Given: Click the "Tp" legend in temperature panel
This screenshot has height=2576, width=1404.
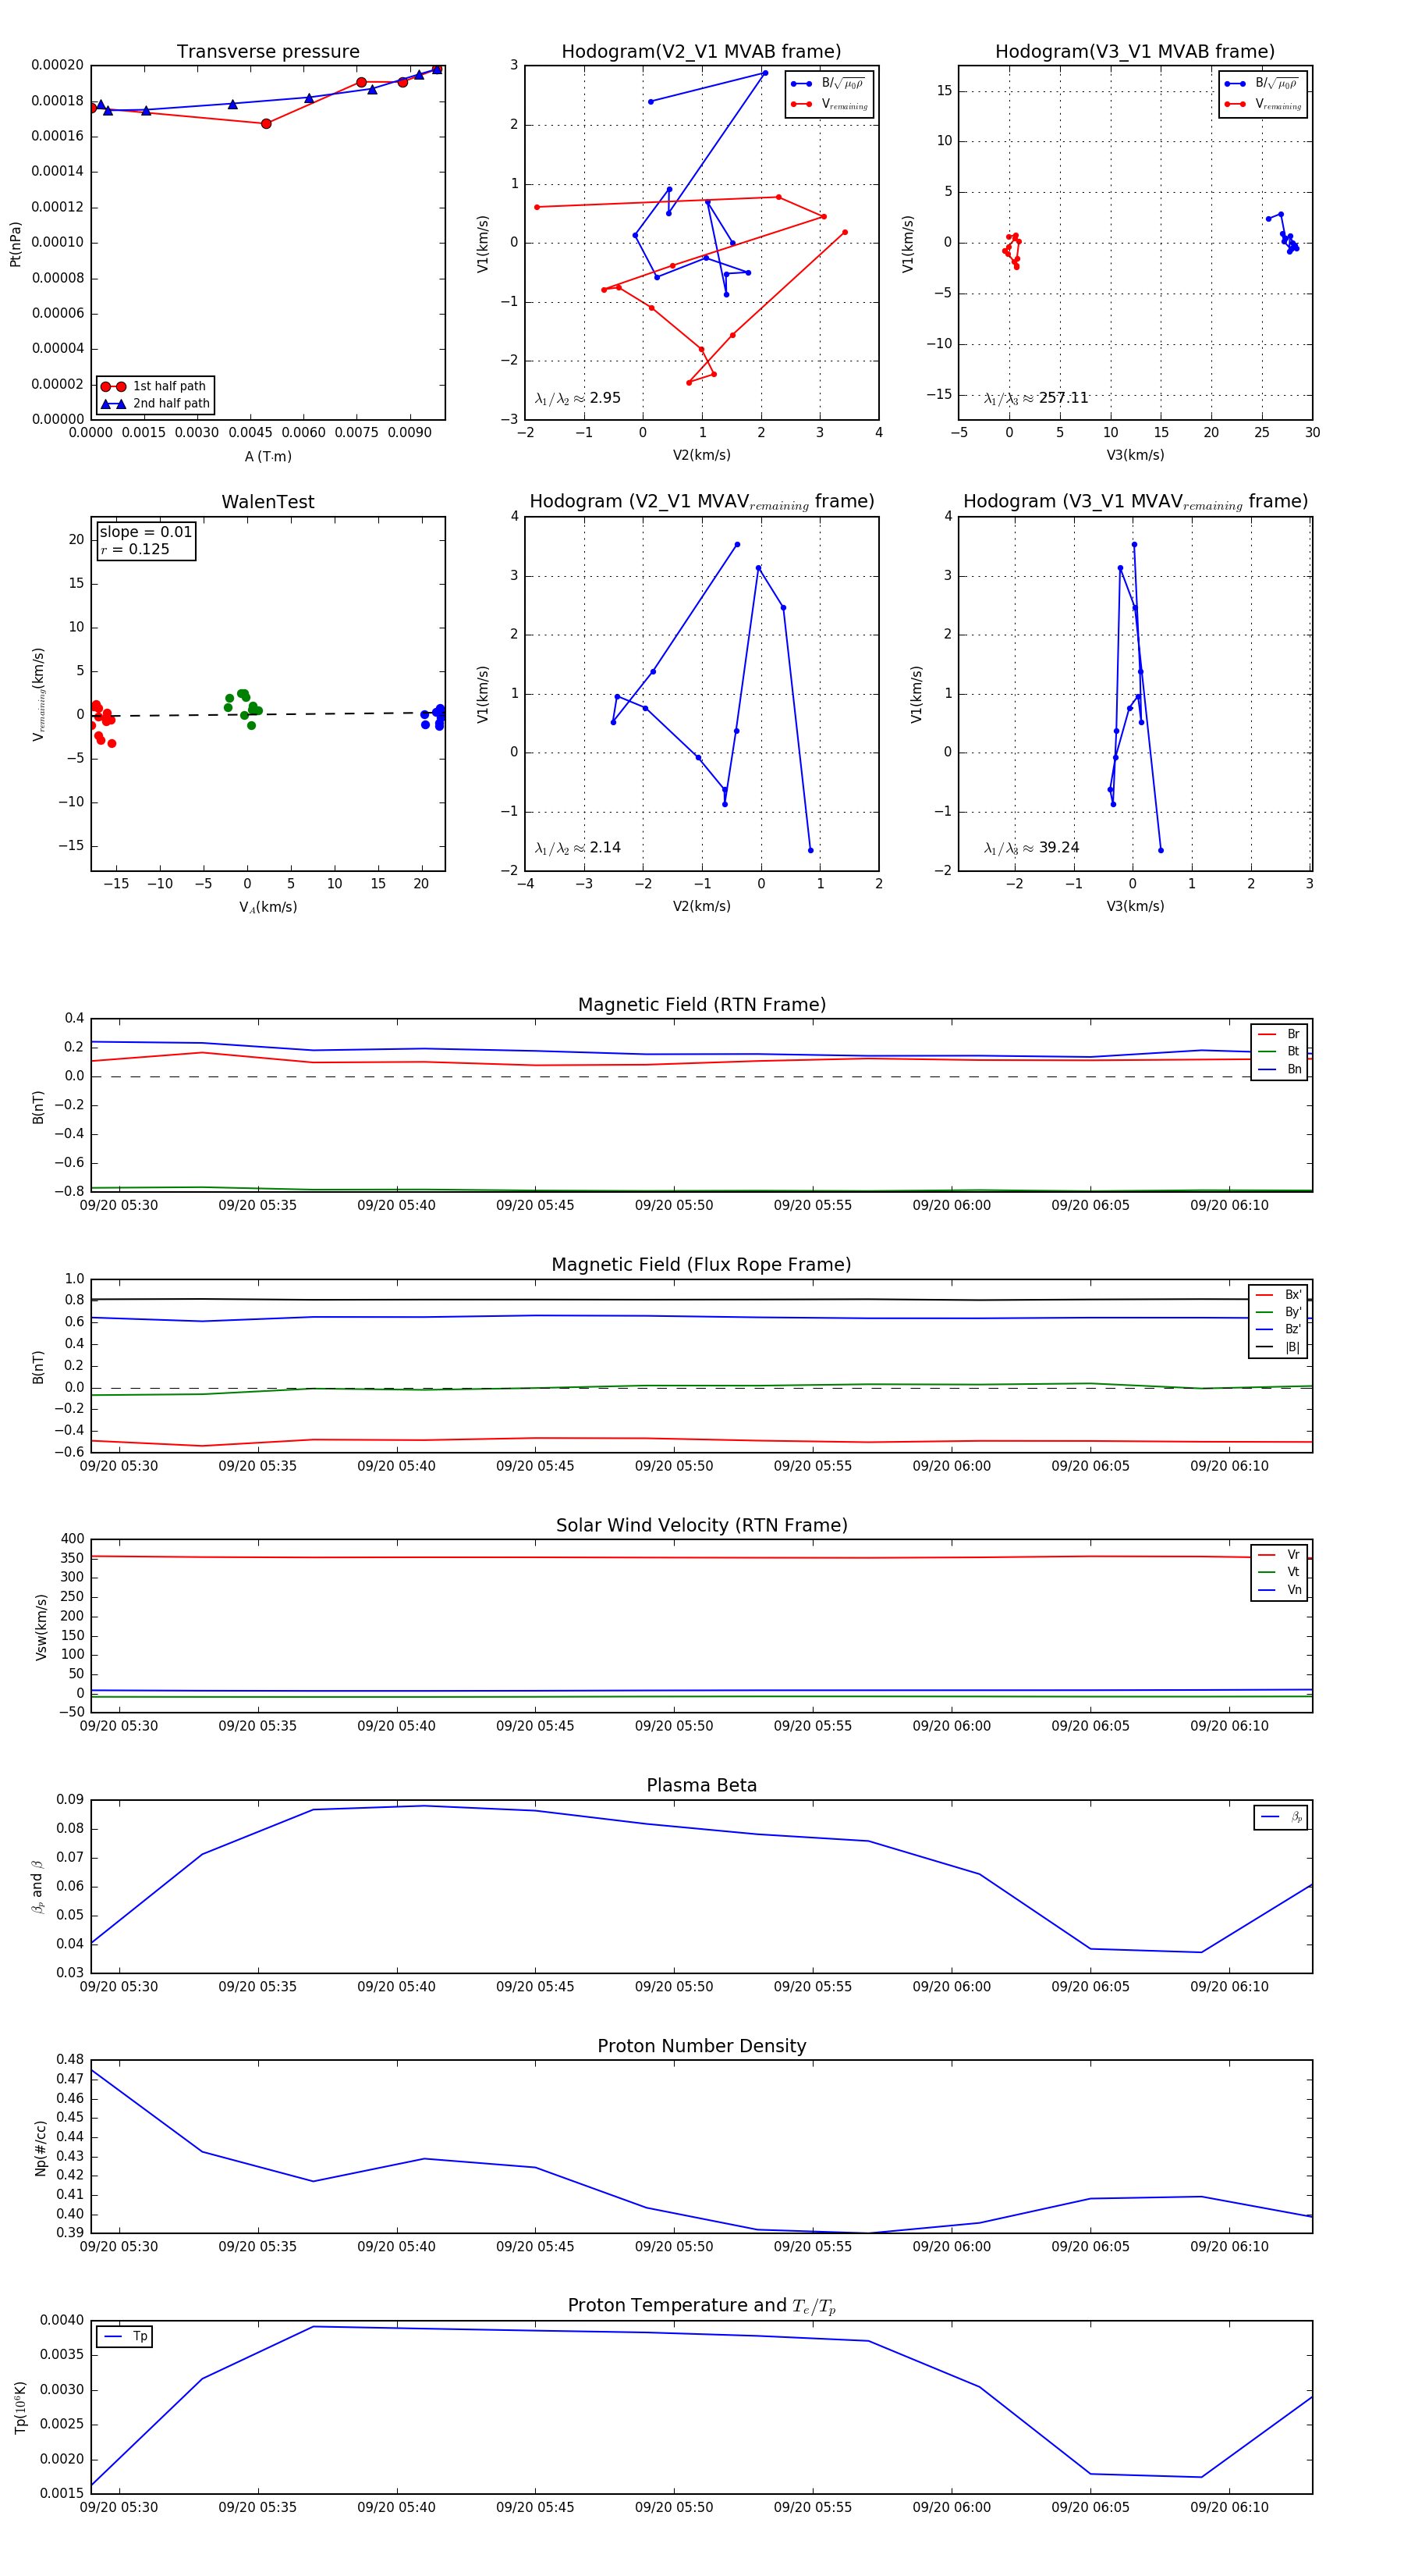Looking at the screenshot, I should (125, 2337).
